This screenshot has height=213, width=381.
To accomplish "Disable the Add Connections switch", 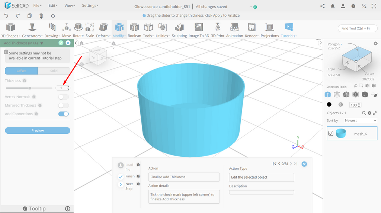I will 63,114.
